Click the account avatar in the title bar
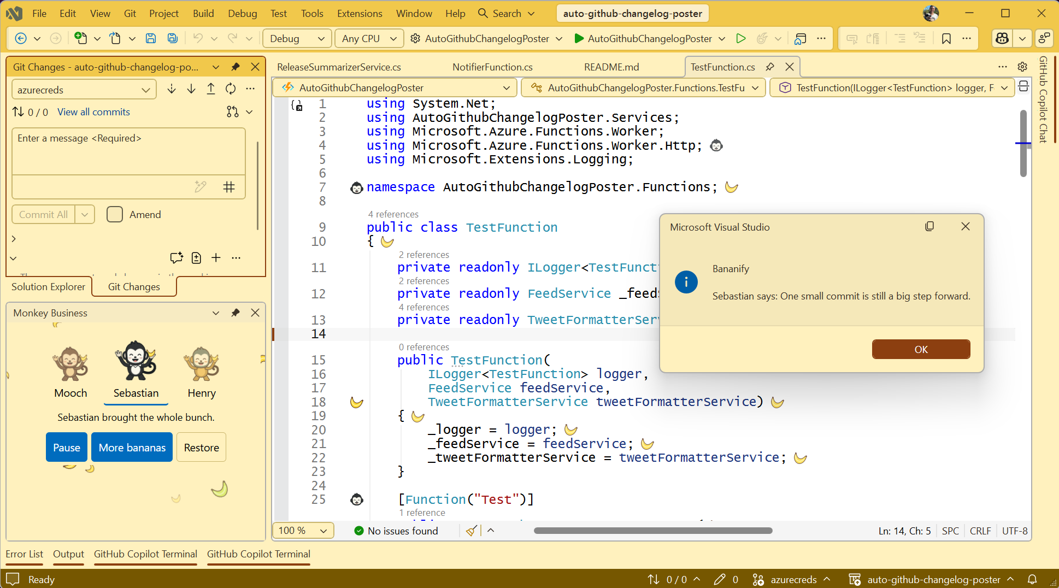 (931, 13)
